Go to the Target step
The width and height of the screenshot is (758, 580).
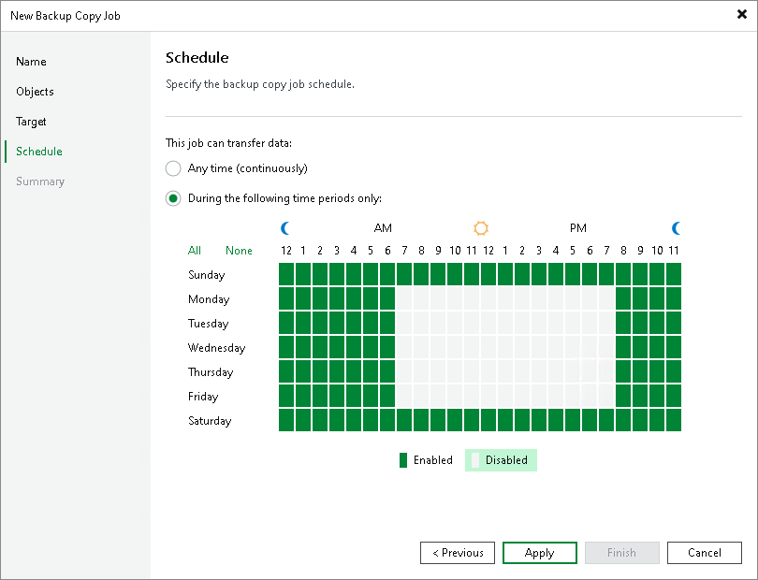coord(31,122)
